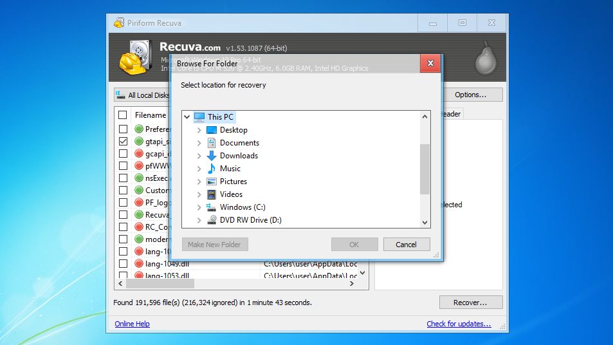Expand the Desktop tree node
Screen dimensions: 613x345
tap(199, 130)
